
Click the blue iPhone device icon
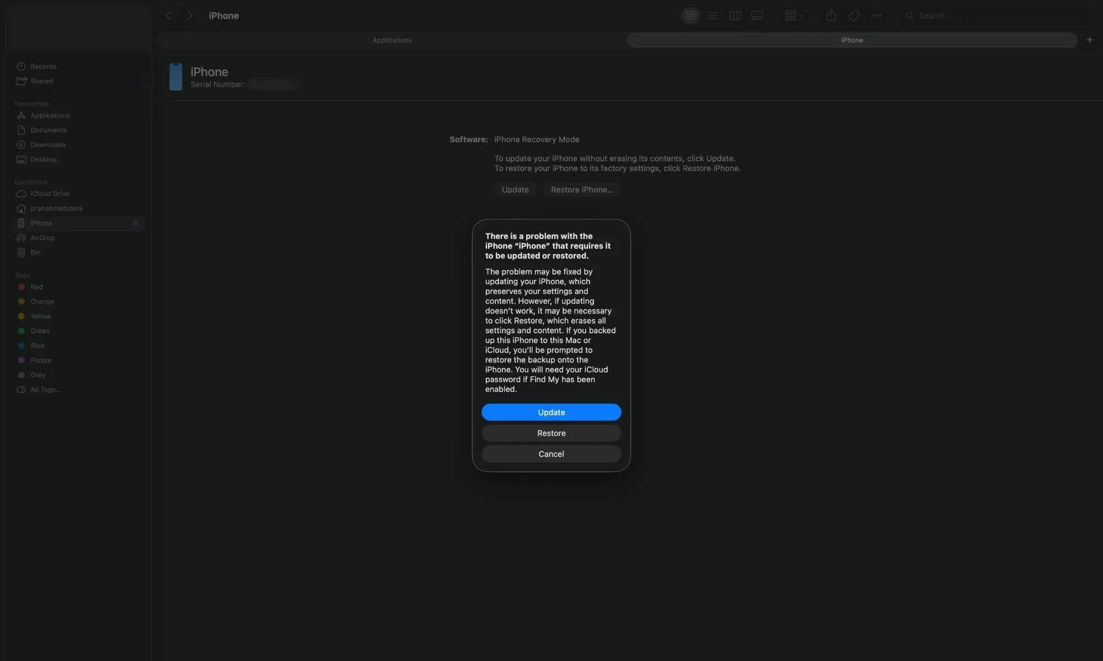click(x=175, y=77)
